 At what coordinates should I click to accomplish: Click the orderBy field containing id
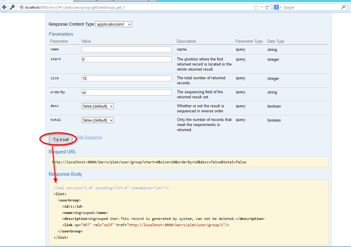pyautogui.click(x=127, y=92)
